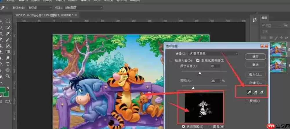Click the 存储 Save button

[x=255, y=83]
